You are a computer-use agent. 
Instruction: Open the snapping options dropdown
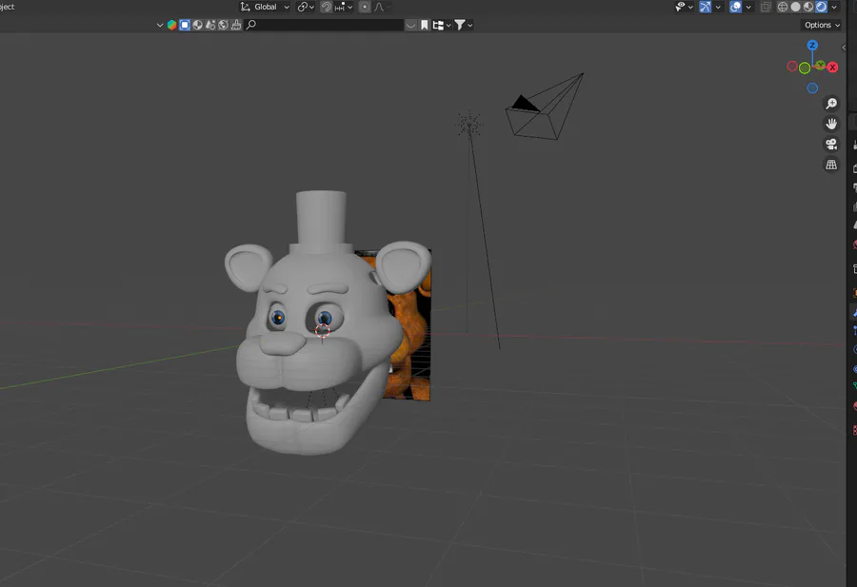344,7
